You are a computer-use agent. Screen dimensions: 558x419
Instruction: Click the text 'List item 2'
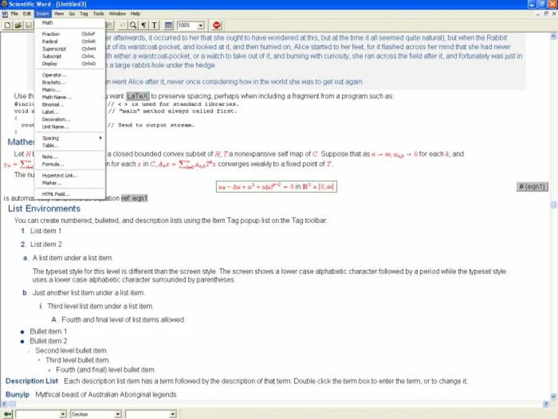pos(46,245)
